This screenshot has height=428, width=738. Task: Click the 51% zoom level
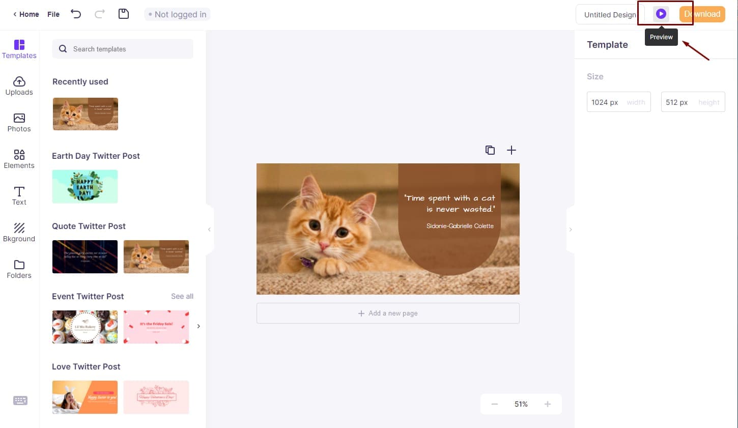tap(521, 404)
